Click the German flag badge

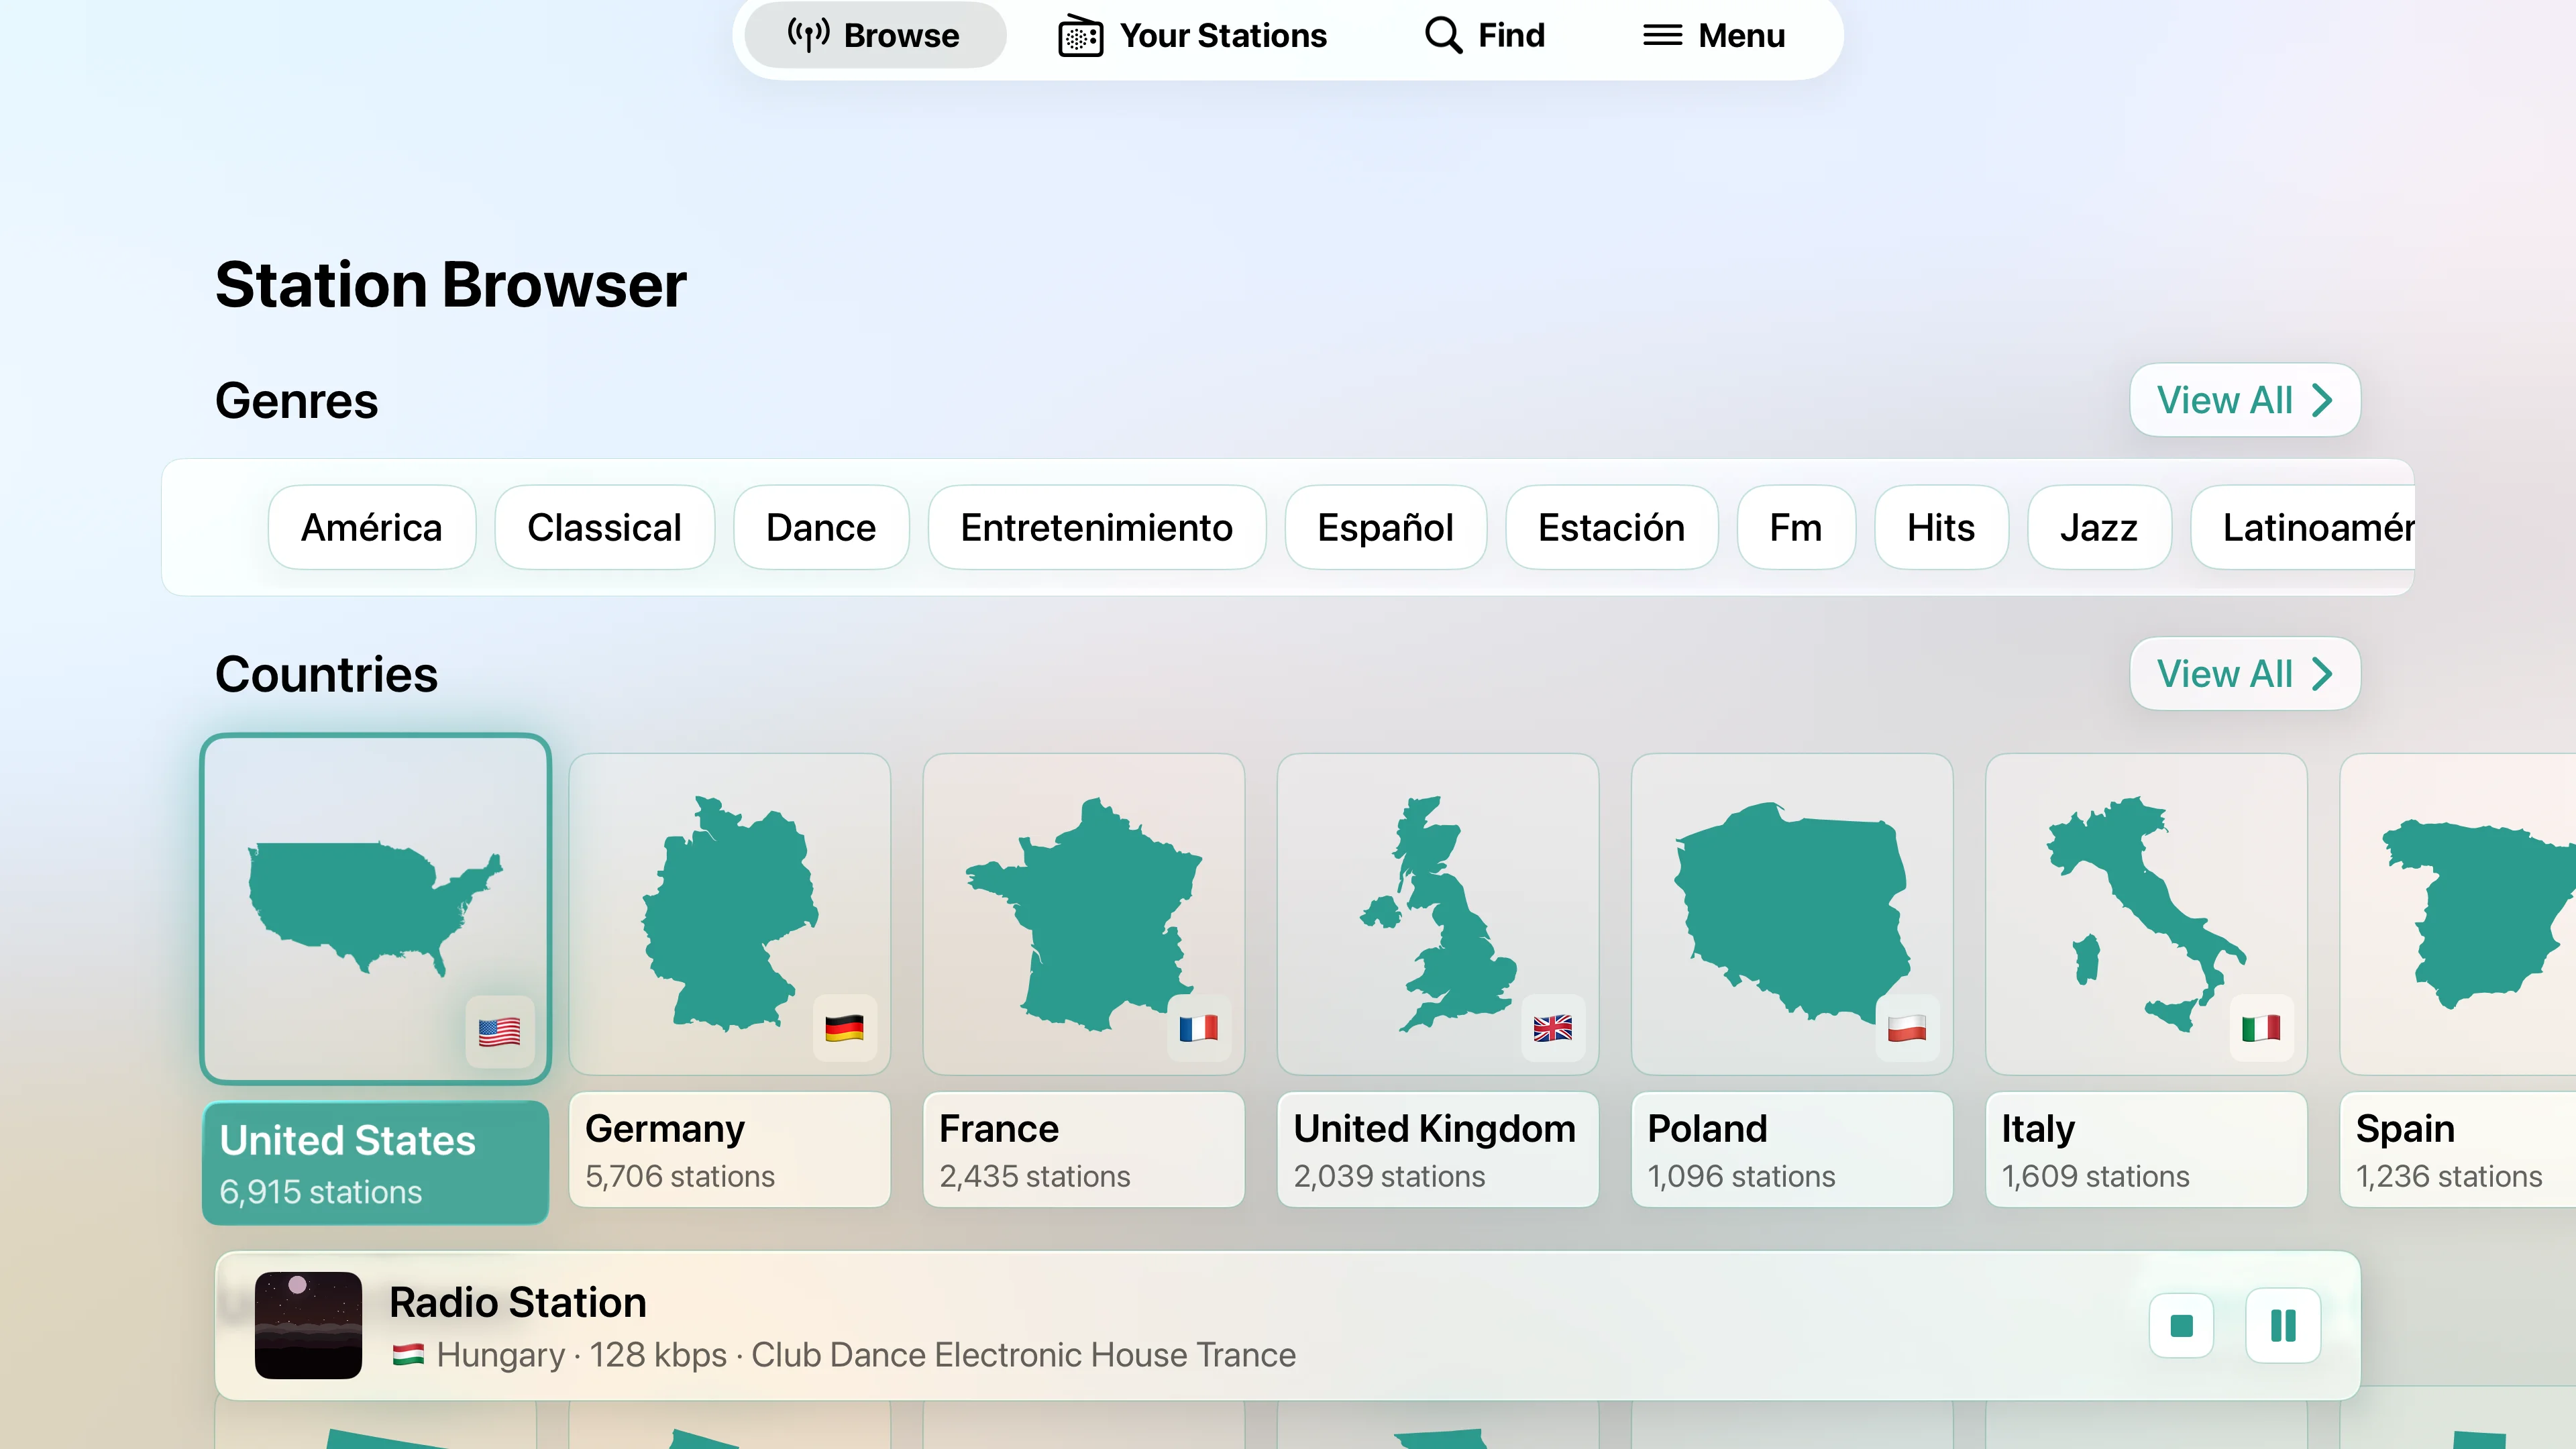point(844,1028)
